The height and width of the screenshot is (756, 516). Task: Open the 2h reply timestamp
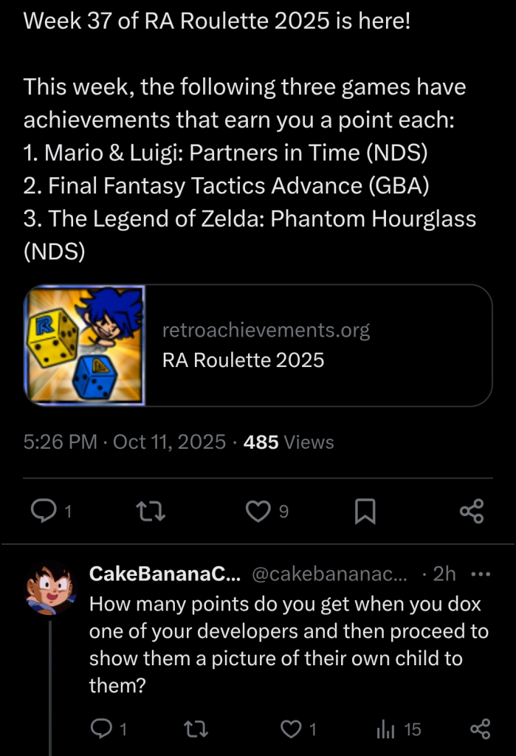(x=444, y=574)
